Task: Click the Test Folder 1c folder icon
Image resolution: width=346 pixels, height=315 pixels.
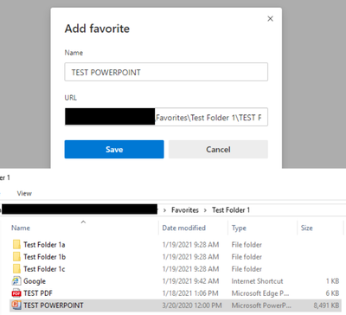Action: pyautogui.click(x=16, y=269)
